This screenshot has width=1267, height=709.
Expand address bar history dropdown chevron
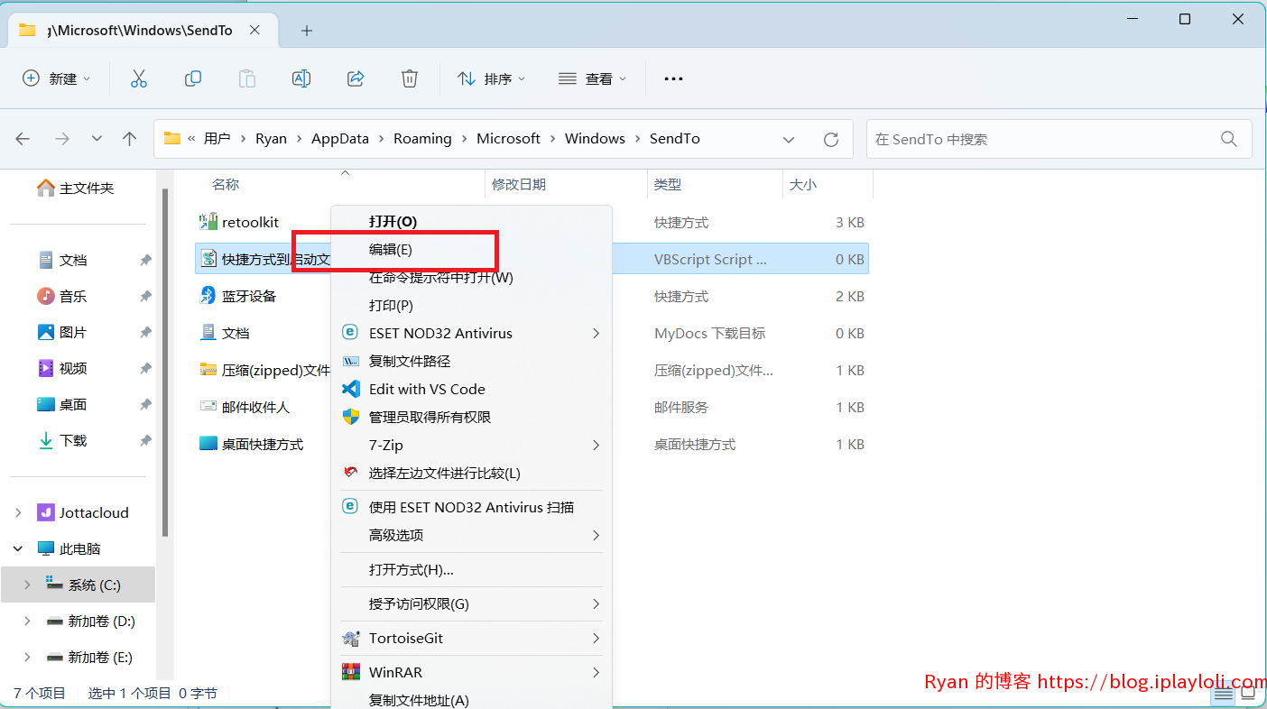click(789, 139)
